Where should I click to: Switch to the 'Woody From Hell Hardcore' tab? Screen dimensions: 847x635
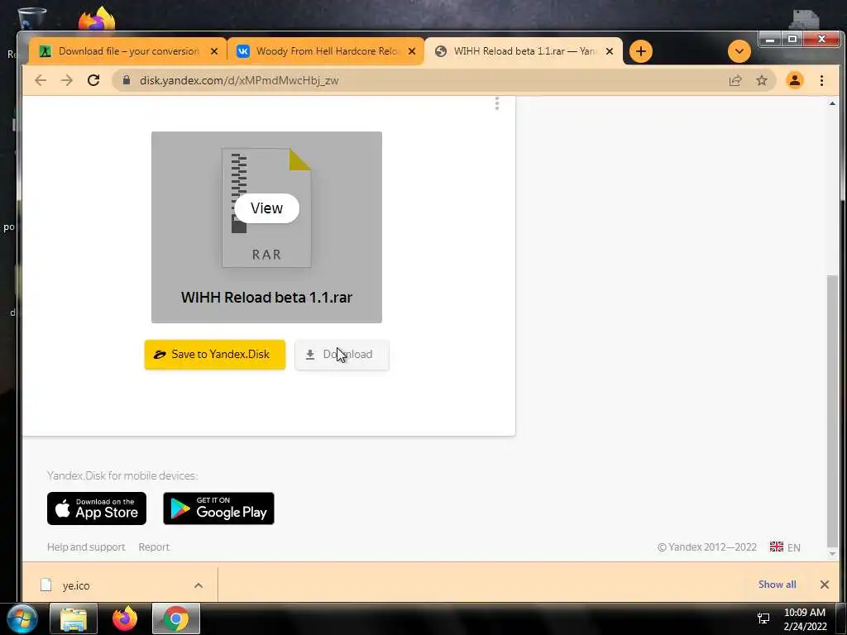(326, 51)
